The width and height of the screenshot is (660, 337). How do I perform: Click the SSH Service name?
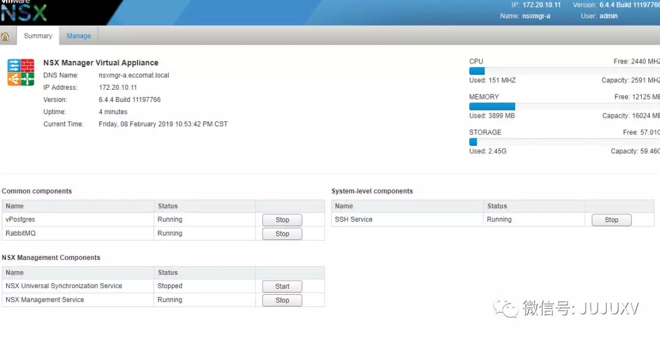(x=354, y=220)
